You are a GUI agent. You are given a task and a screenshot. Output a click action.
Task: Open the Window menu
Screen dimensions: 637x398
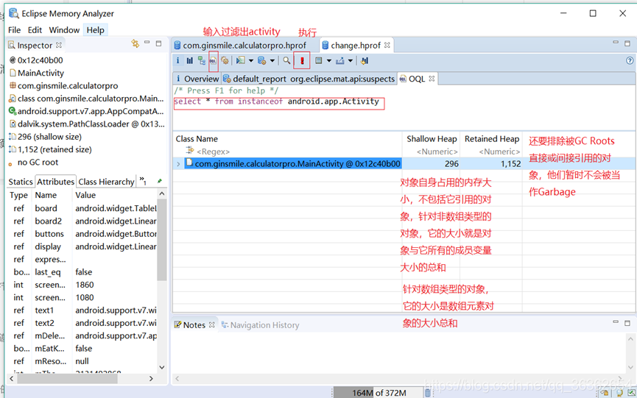point(64,30)
